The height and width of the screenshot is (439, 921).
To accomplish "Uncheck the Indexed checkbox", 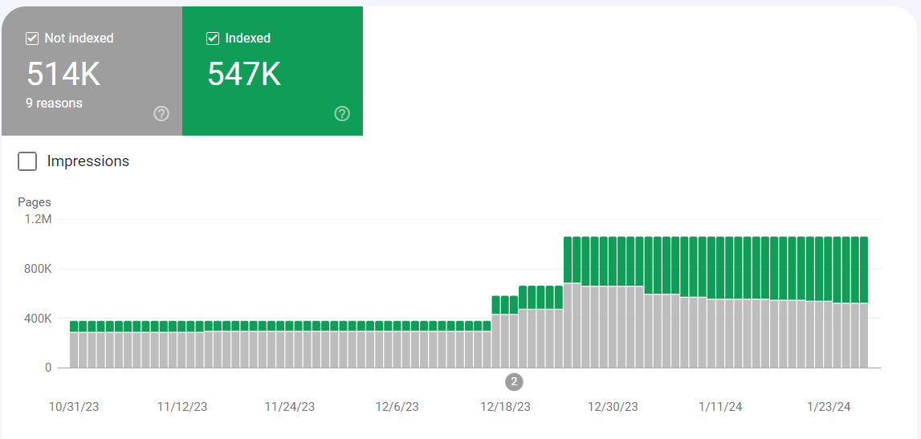I will tap(213, 39).
